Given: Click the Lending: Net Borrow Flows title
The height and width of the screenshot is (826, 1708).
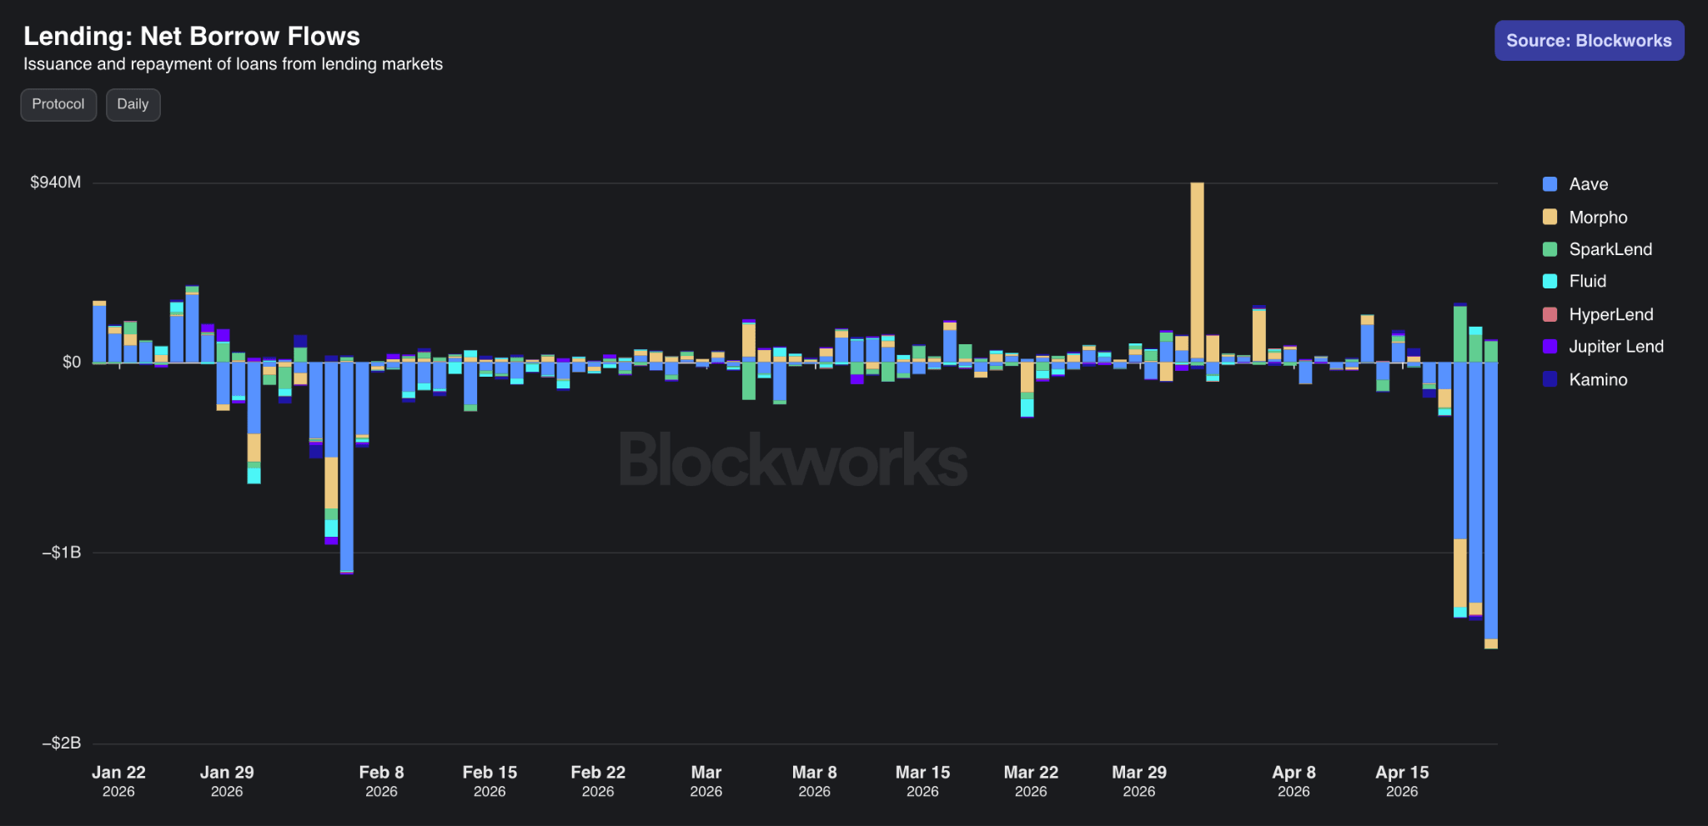Looking at the screenshot, I should pos(192,36).
